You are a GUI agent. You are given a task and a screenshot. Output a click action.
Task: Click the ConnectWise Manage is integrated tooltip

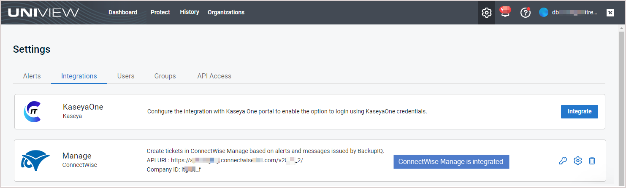click(x=451, y=162)
